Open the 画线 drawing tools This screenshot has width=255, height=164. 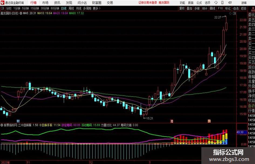click(212, 8)
